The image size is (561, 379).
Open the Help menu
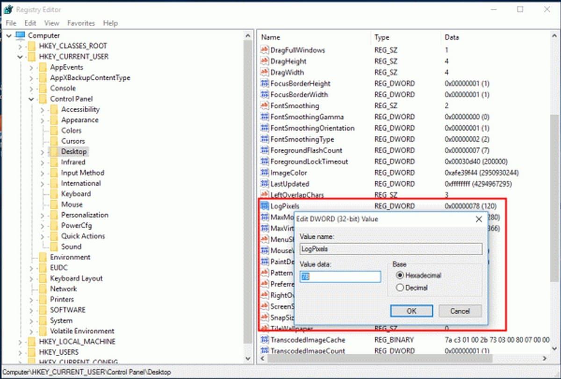(x=110, y=23)
